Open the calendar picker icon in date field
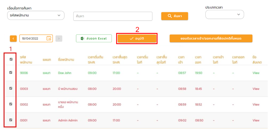This screenshot has height=129, width=273. coord(49,38)
